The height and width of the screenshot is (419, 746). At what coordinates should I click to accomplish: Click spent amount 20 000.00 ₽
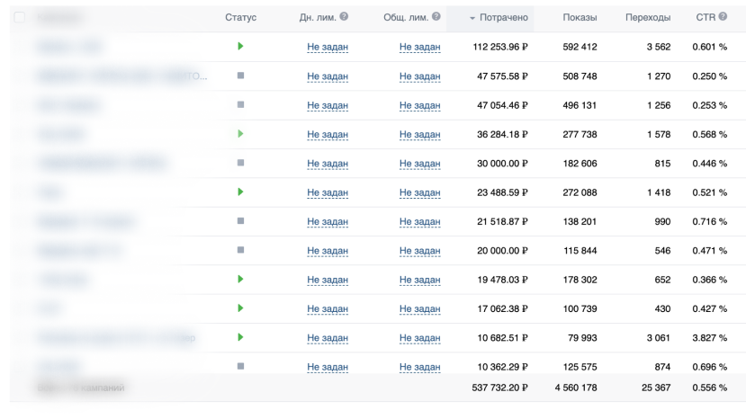click(502, 251)
